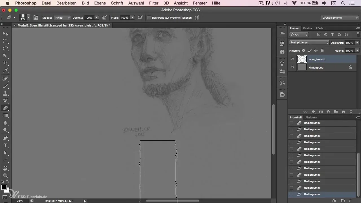The image size is (361, 203).
Task: Open the Ebene menu
Action: click(x=100, y=3)
